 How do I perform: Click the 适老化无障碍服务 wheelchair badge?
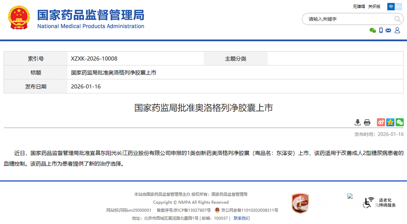(x=379, y=203)
